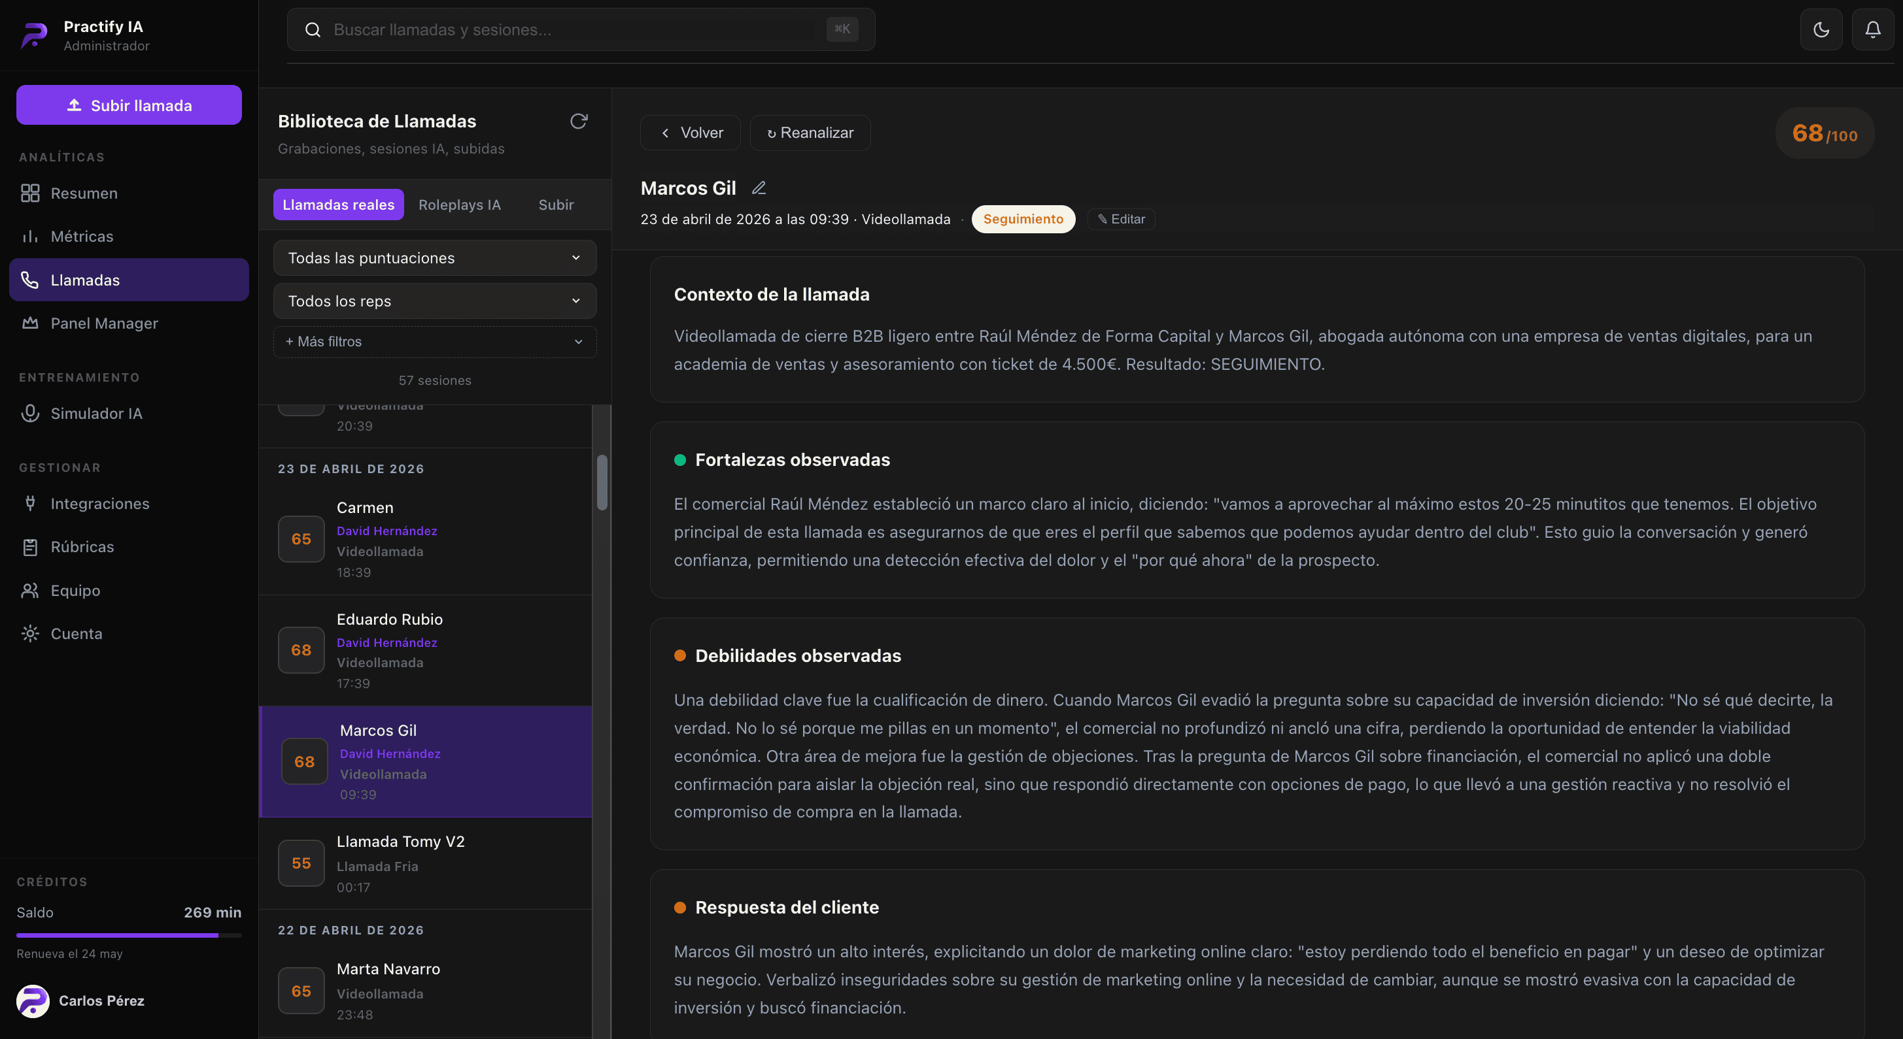Click David Hernández under Eduardo Rubio
This screenshot has width=1903, height=1039.
(387, 643)
